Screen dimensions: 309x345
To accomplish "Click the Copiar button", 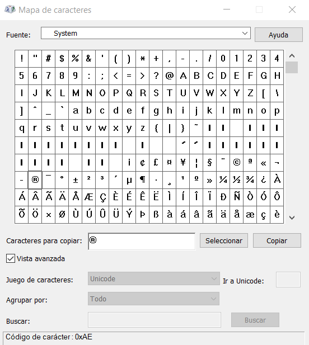I will click(x=277, y=240).
